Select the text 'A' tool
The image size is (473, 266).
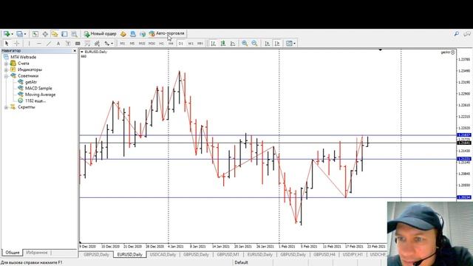[x=58, y=44]
